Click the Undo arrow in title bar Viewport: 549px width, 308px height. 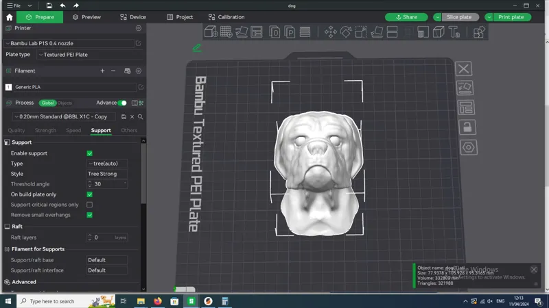click(x=62, y=5)
